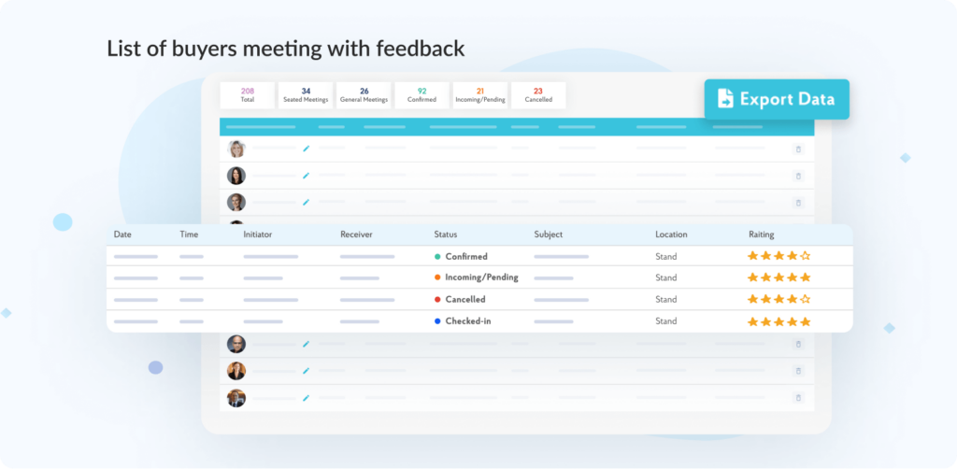Click the trash icon in the blonde woman's row
This screenshot has width=957, height=469.
tap(798, 149)
